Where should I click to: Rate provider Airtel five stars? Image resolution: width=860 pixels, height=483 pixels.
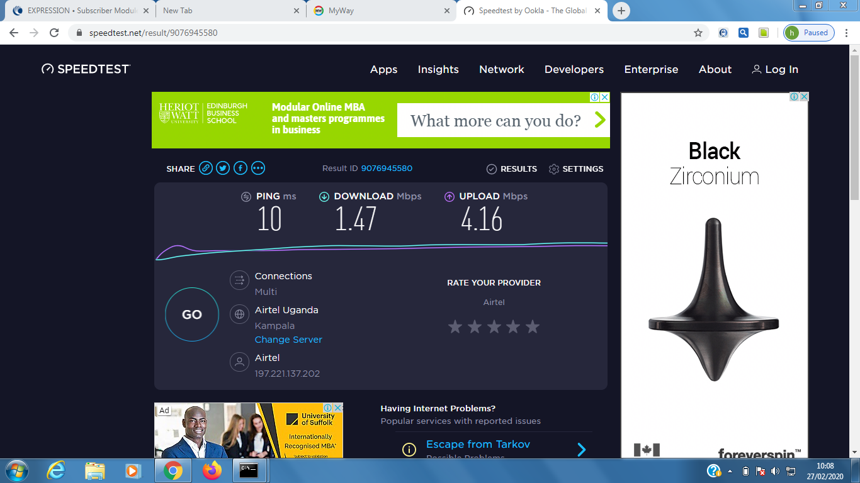533,326
